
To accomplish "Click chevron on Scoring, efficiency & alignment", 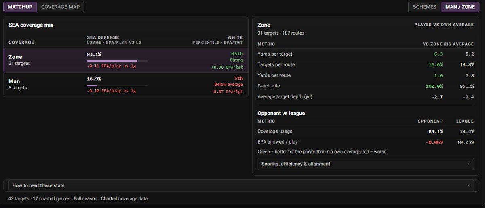I will pyautogui.click(x=468, y=164).
